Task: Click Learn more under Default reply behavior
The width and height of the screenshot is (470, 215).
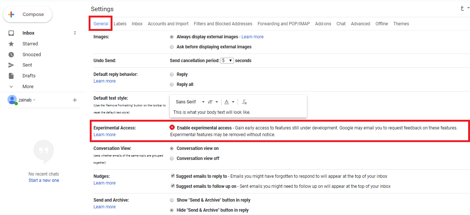Action: [105, 81]
